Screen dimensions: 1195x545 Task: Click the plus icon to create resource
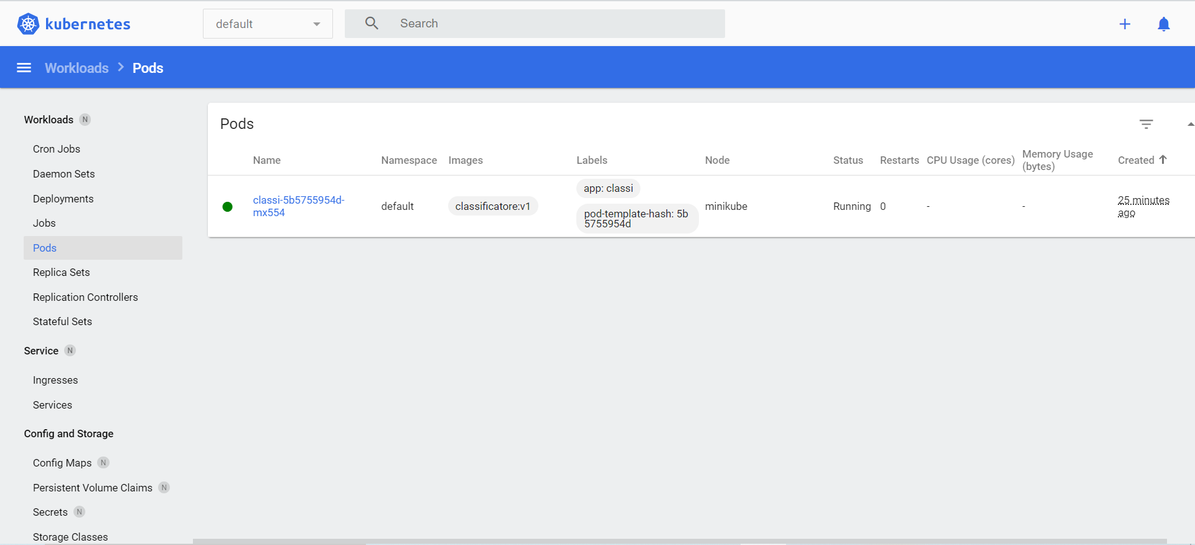[x=1125, y=24]
